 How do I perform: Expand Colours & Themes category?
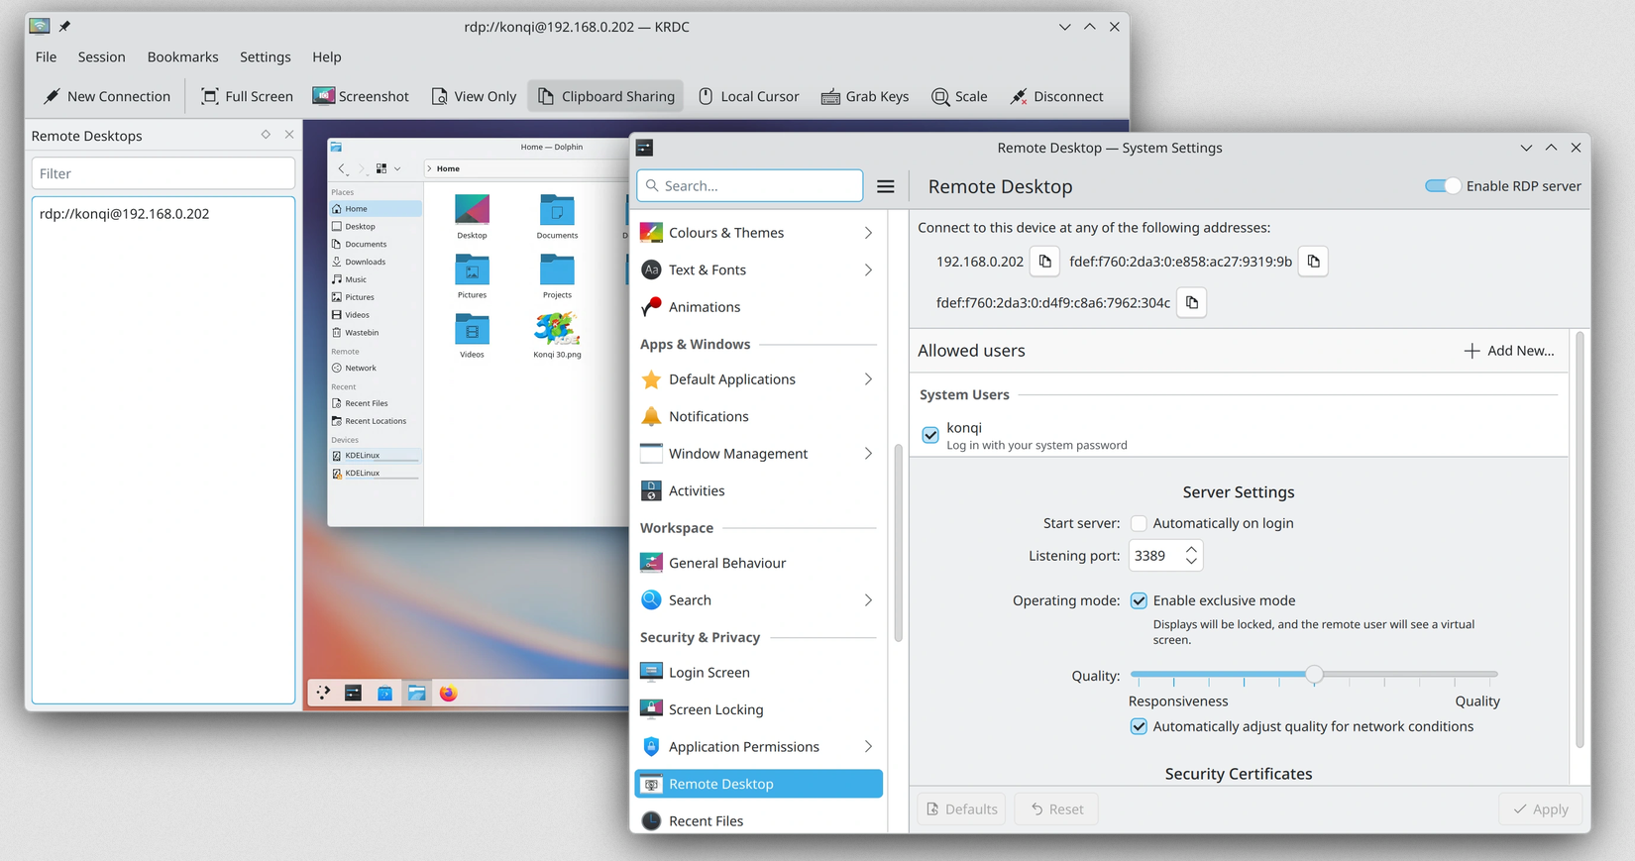point(758,233)
